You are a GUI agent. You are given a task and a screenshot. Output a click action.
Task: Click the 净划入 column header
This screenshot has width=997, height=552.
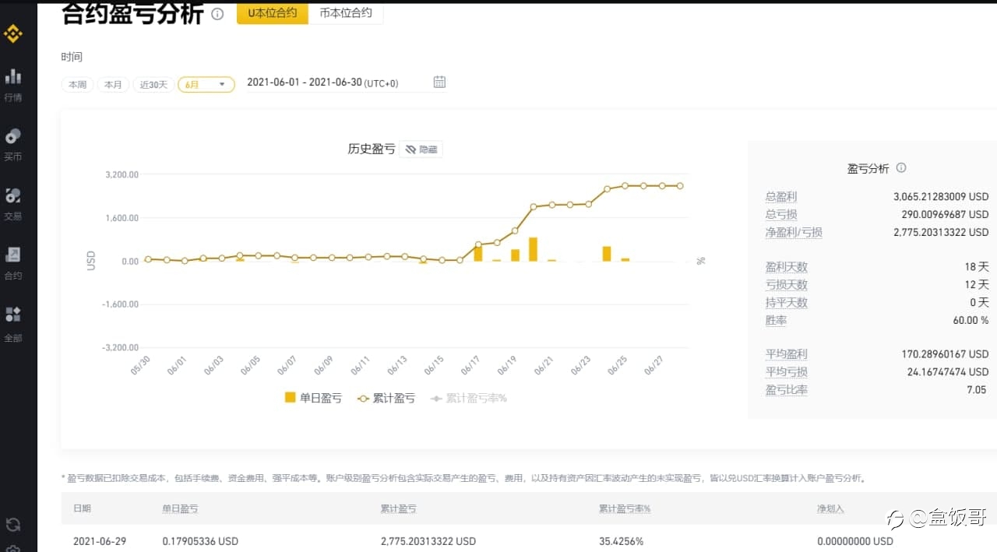click(x=830, y=508)
